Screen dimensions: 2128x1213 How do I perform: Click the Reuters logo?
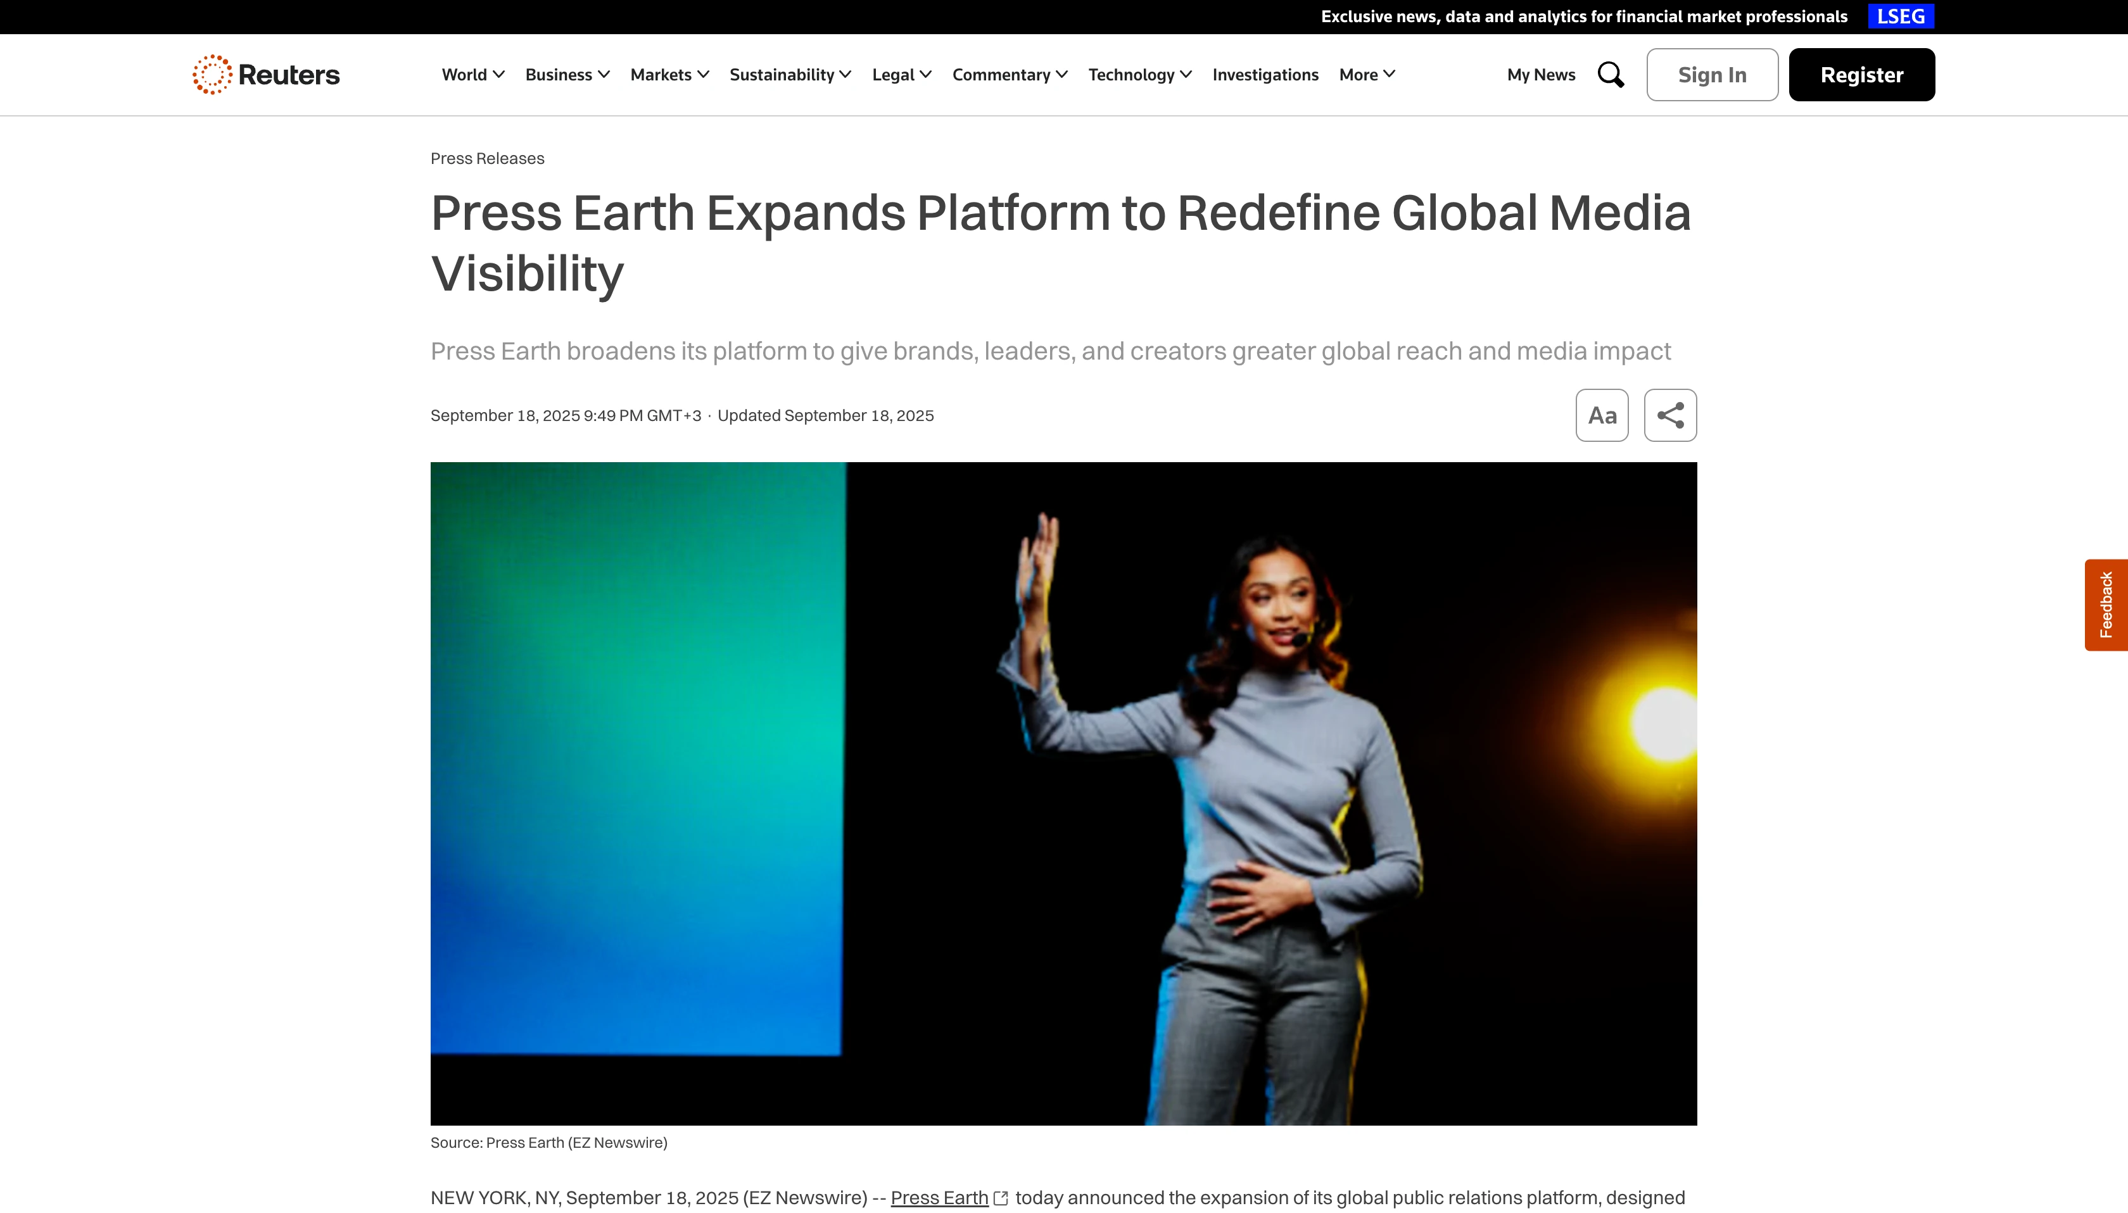pyautogui.click(x=266, y=75)
